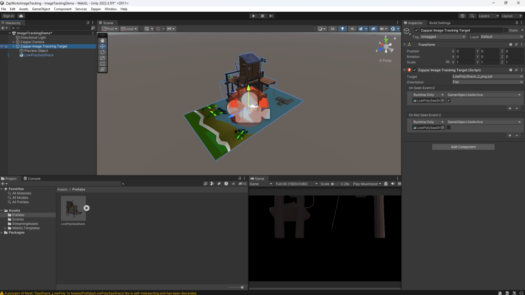Select the Rect tool in Scene toolbar
Viewport: 525px width, 295px height.
point(103,64)
